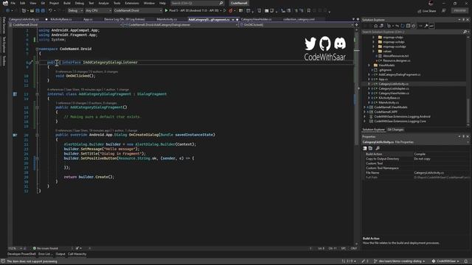
Task: Switch to the CategoryViewHolder.cs tab
Action: [256, 19]
